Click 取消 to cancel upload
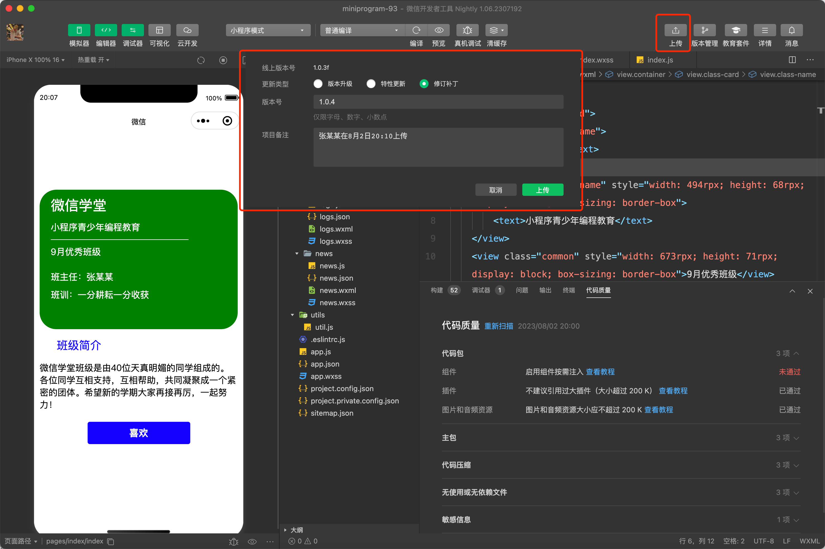 pos(496,190)
